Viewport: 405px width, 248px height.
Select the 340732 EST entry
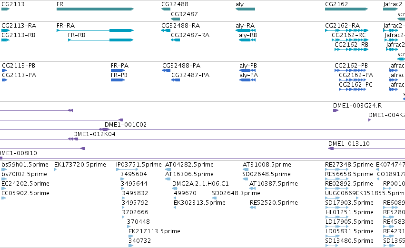point(139,241)
